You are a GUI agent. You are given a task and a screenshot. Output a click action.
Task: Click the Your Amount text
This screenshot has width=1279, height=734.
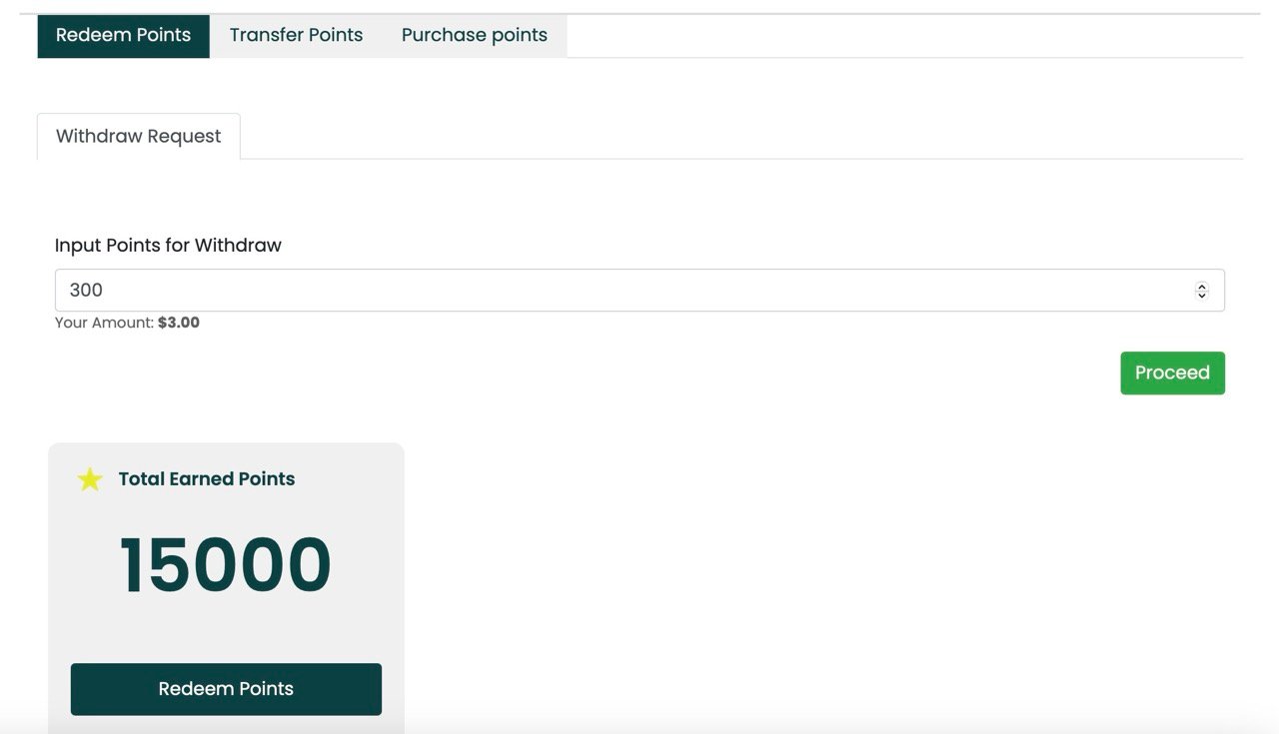point(104,323)
